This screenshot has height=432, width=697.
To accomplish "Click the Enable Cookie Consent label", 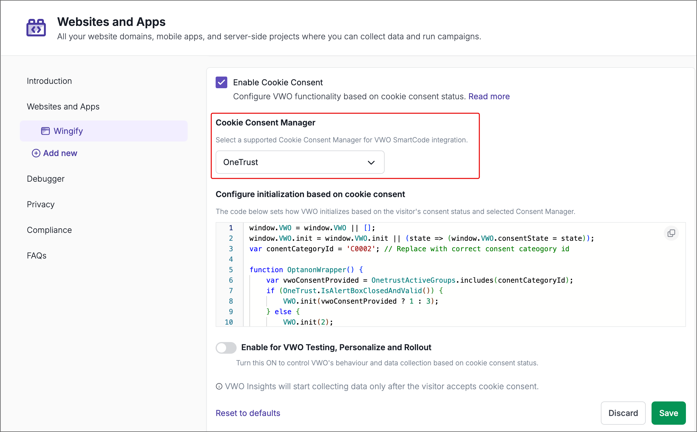I will [x=278, y=82].
